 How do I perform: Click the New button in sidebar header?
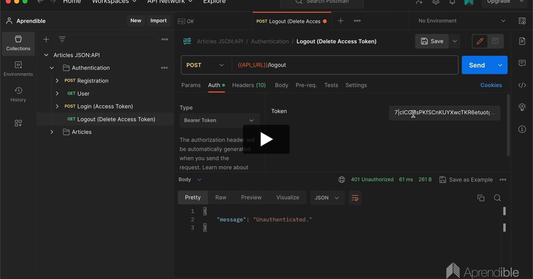136,21
